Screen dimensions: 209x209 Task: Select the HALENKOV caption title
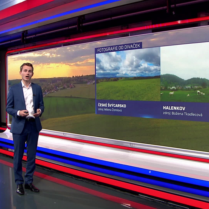tap(174, 108)
